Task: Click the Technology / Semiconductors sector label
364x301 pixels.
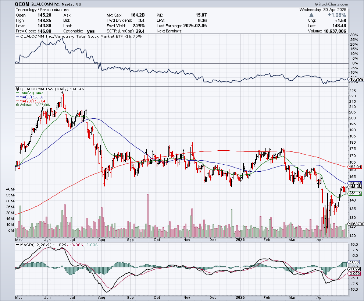Action: pos(42,10)
